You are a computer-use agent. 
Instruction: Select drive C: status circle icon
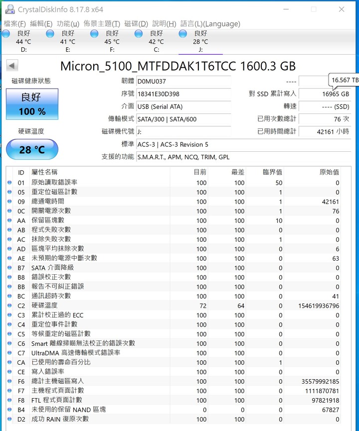pos(139,34)
